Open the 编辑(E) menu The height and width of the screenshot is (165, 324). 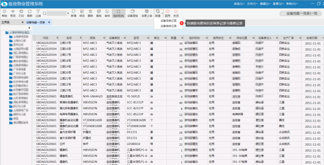(x=265, y=4)
